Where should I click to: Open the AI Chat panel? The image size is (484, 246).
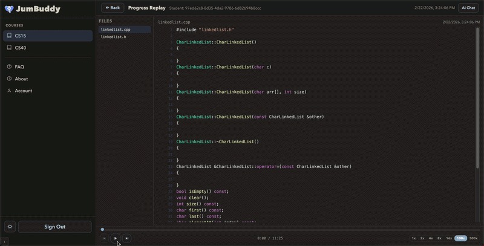tap(468, 8)
